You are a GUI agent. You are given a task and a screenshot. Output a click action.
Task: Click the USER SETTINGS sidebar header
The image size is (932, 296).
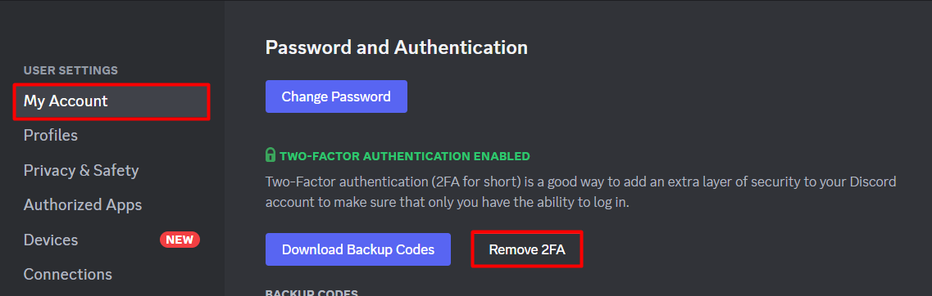tap(70, 70)
